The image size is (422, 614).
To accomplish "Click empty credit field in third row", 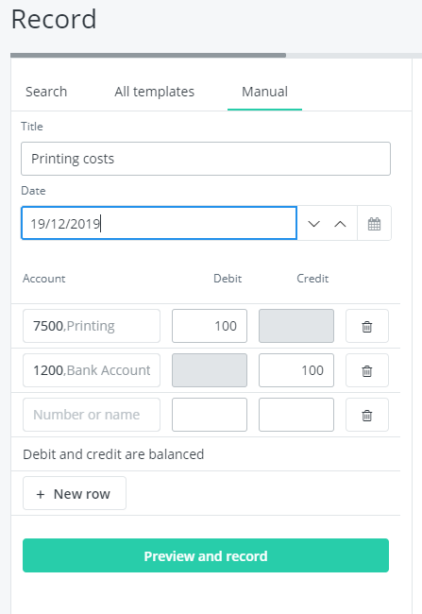I will tap(296, 415).
